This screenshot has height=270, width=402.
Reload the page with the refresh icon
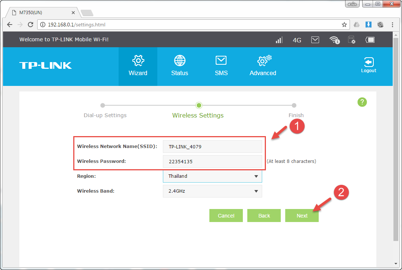coord(30,25)
